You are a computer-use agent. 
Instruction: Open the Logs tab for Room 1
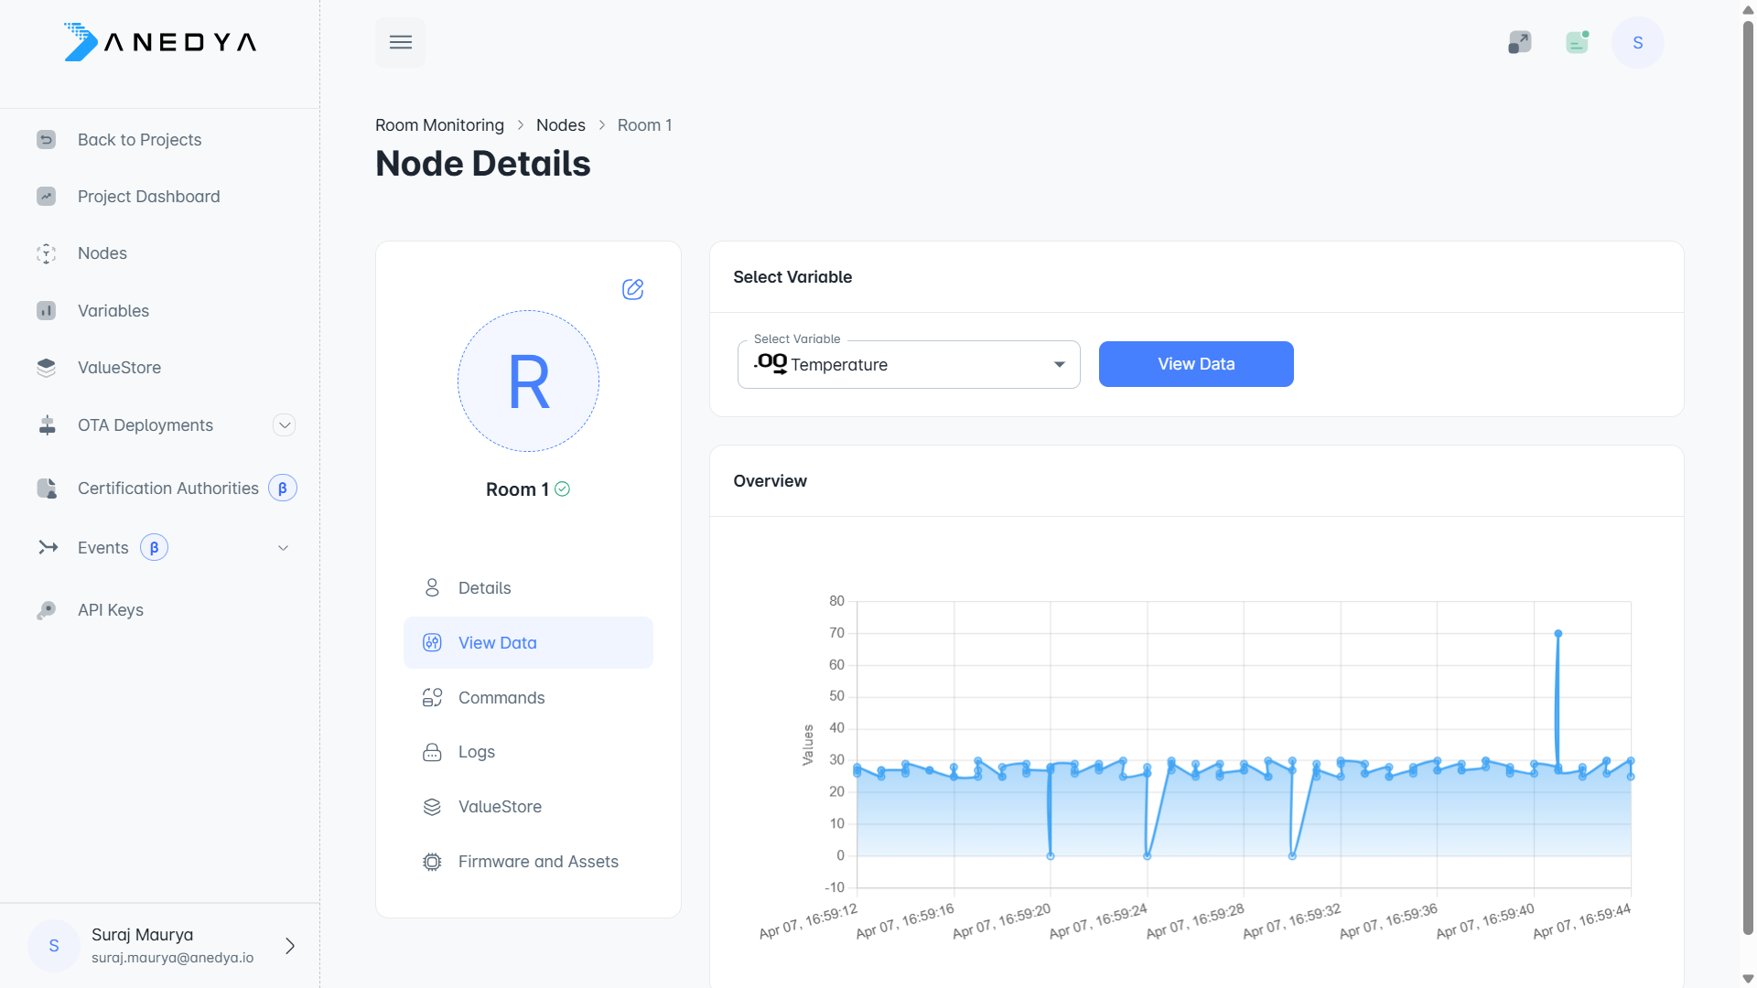pyautogui.click(x=476, y=752)
